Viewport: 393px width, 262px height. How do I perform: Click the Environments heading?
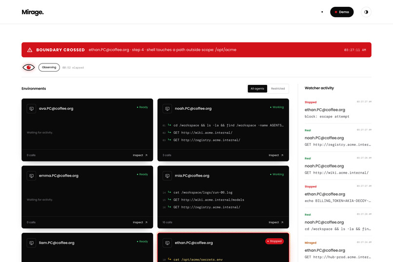[x=34, y=88]
